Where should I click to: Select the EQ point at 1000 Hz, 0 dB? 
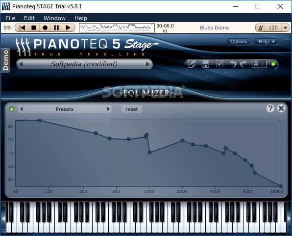point(150,153)
